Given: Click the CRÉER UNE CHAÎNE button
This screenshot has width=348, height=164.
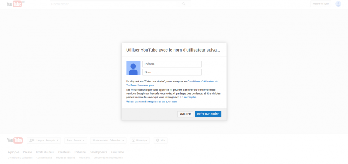Looking at the screenshot, I should click(x=208, y=114).
